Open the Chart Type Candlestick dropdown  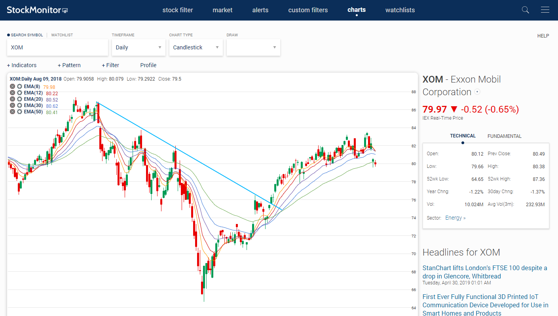[x=196, y=47]
